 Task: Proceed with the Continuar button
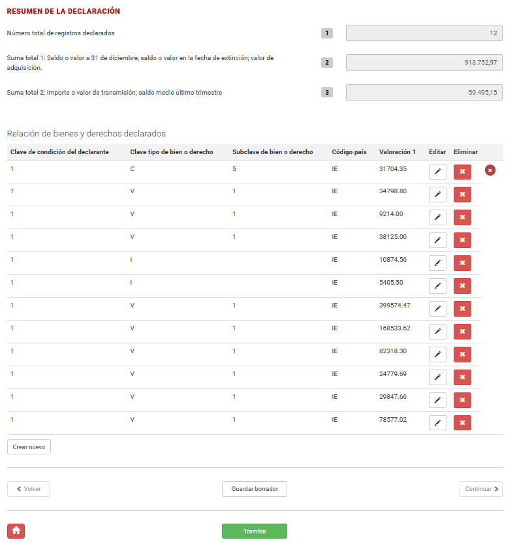pos(480,489)
